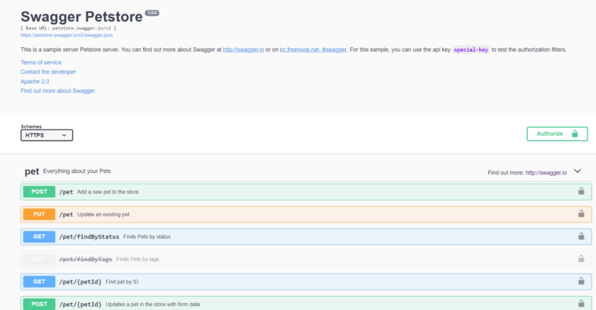Click the lock icon on POST /pet/{petId} row
Image resolution: width=596 pixels, height=310 pixels.
tap(581, 303)
